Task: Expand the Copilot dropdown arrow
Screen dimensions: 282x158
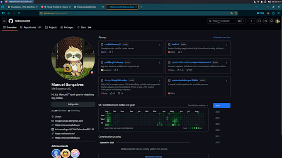Action: (x=243, y=21)
